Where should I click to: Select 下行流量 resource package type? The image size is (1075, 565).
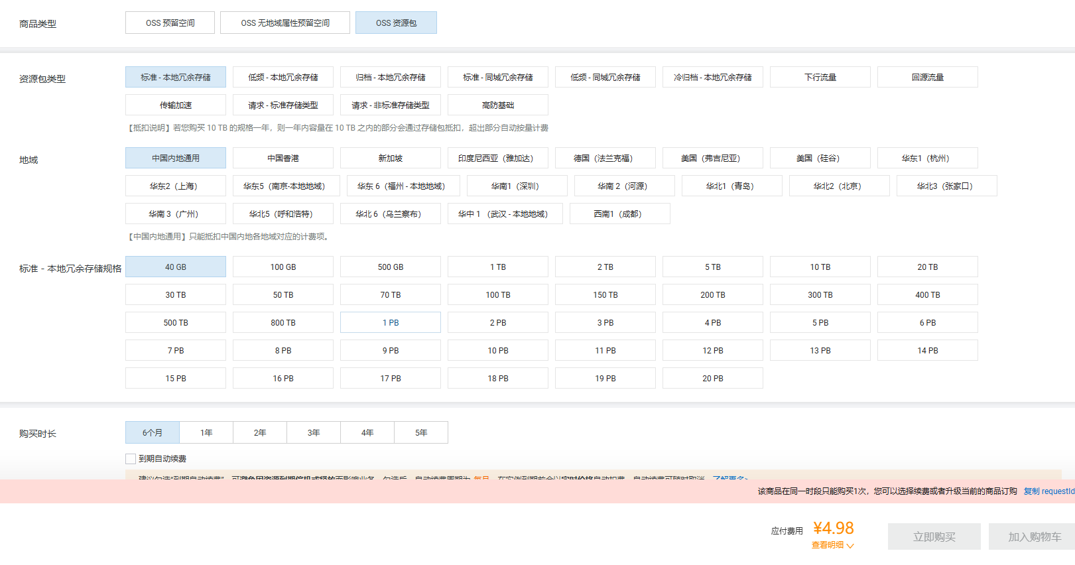(x=820, y=78)
